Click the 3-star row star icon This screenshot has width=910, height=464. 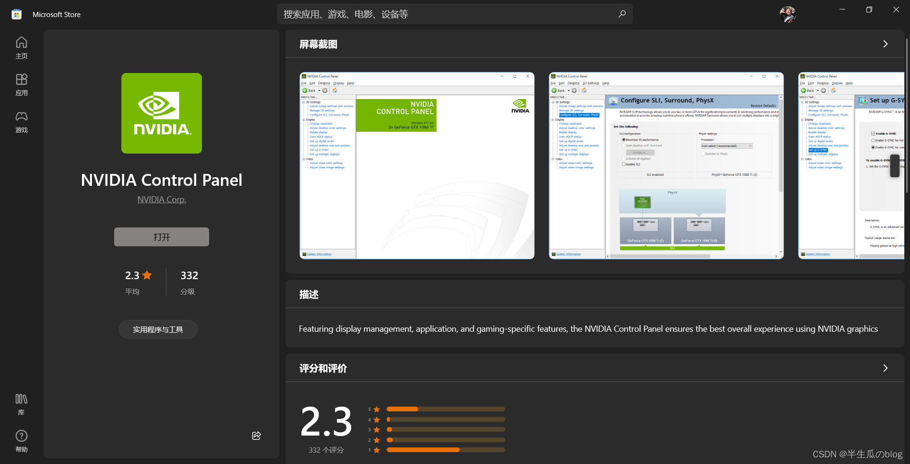coord(377,430)
